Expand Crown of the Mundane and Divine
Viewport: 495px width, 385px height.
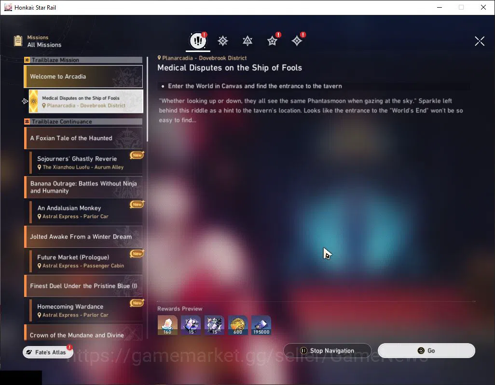(x=83, y=333)
